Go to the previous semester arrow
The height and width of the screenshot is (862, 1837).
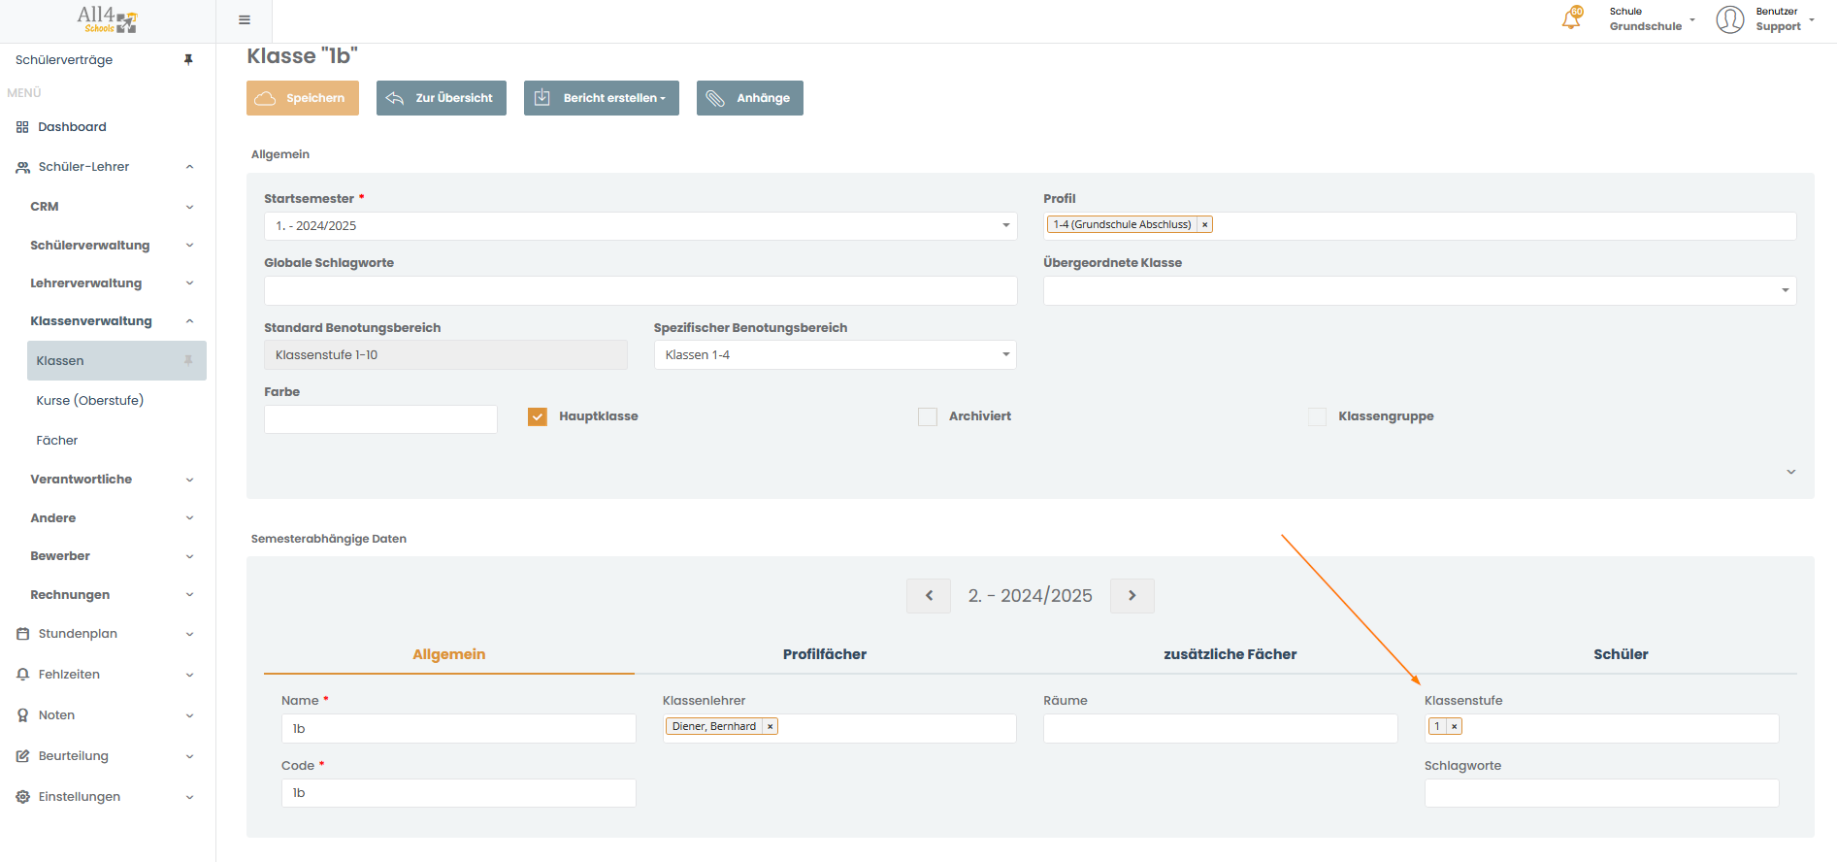pyautogui.click(x=929, y=596)
